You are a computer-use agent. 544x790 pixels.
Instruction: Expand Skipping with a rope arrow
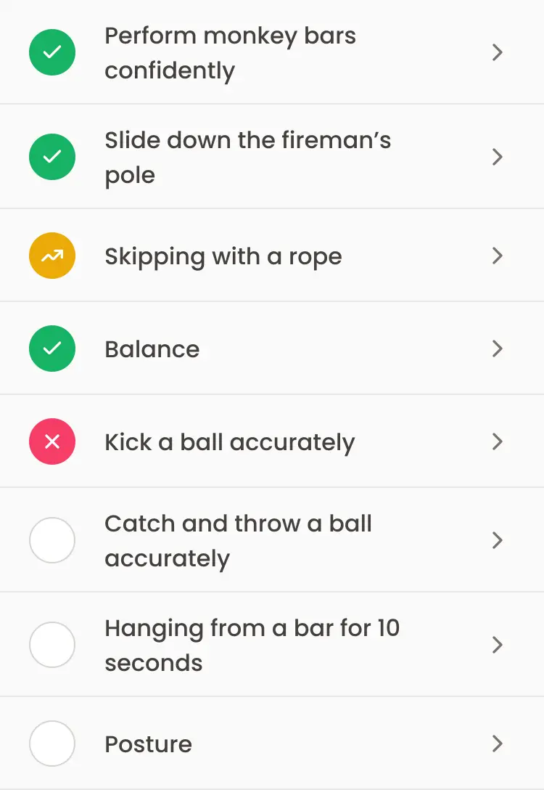click(497, 256)
